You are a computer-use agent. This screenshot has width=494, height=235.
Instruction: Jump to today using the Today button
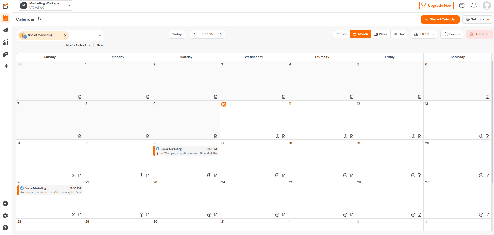pyautogui.click(x=177, y=34)
